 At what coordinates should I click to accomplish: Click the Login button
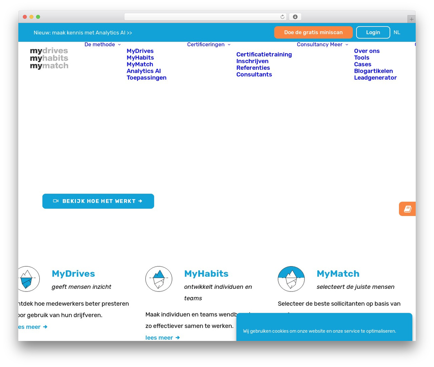[373, 33]
